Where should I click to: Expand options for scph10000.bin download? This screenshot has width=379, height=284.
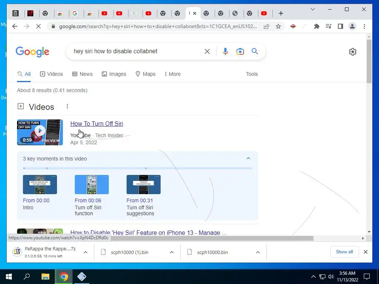point(258,252)
